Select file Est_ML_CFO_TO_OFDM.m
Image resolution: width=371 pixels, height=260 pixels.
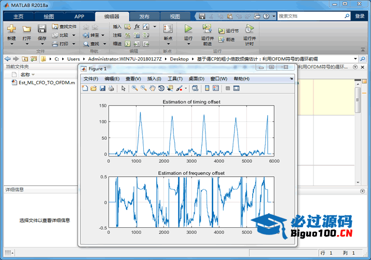pyautogui.click(x=44, y=83)
